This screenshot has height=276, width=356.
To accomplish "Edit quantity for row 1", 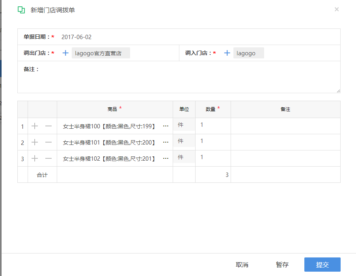I will pos(213,125).
